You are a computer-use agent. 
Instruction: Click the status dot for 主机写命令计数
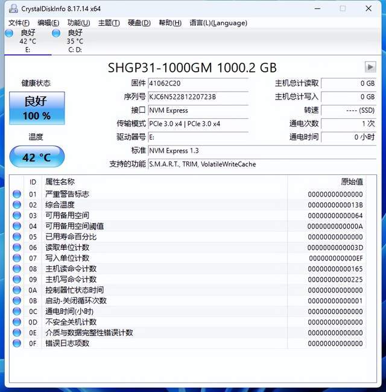click(17, 279)
